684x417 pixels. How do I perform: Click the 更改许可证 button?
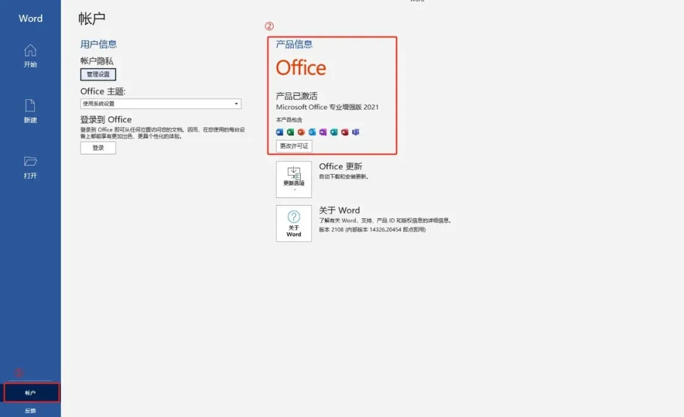coord(294,146)
